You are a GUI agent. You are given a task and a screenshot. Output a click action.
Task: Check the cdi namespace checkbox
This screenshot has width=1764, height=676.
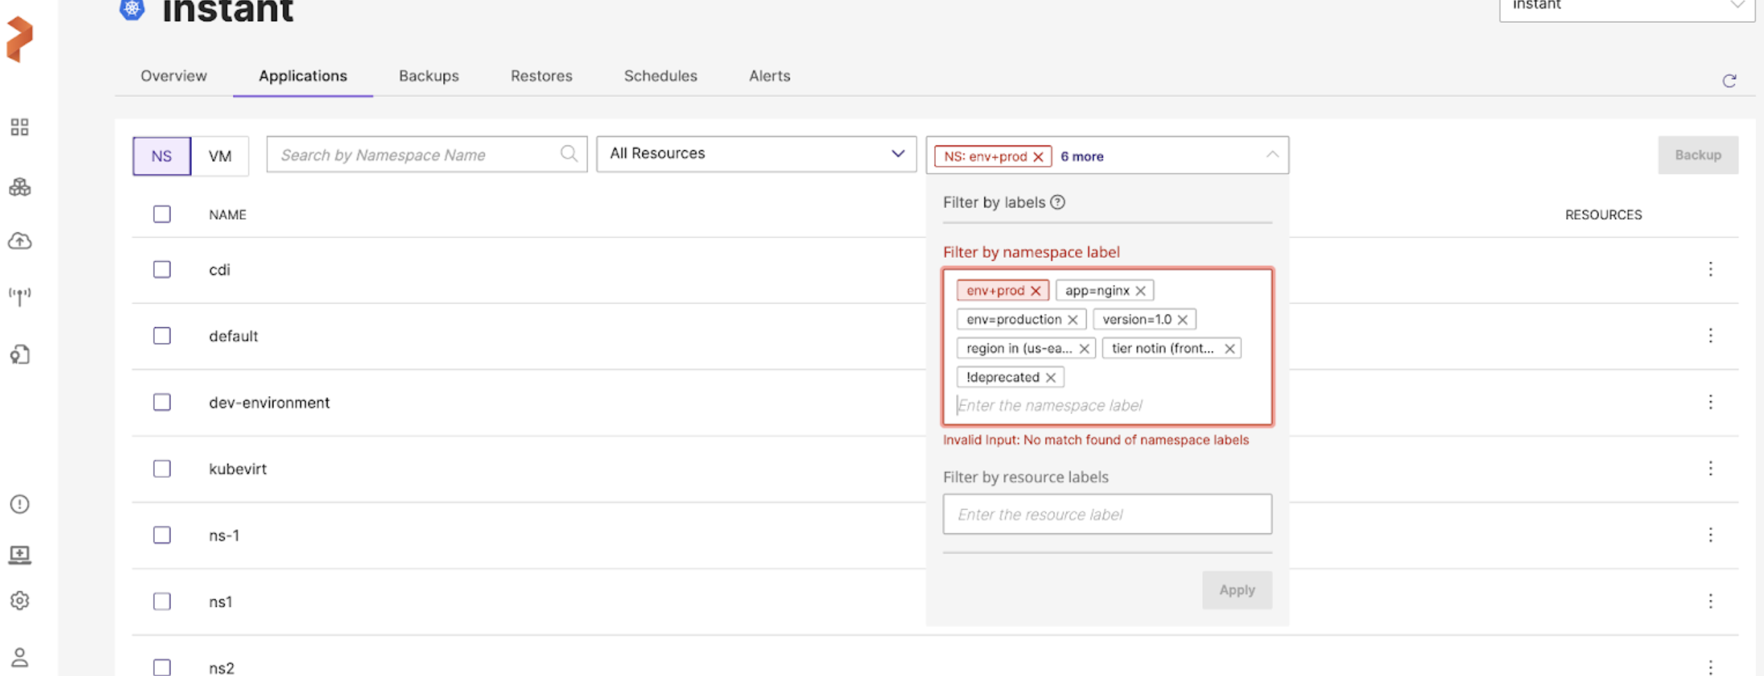click(x=162, y=269)
